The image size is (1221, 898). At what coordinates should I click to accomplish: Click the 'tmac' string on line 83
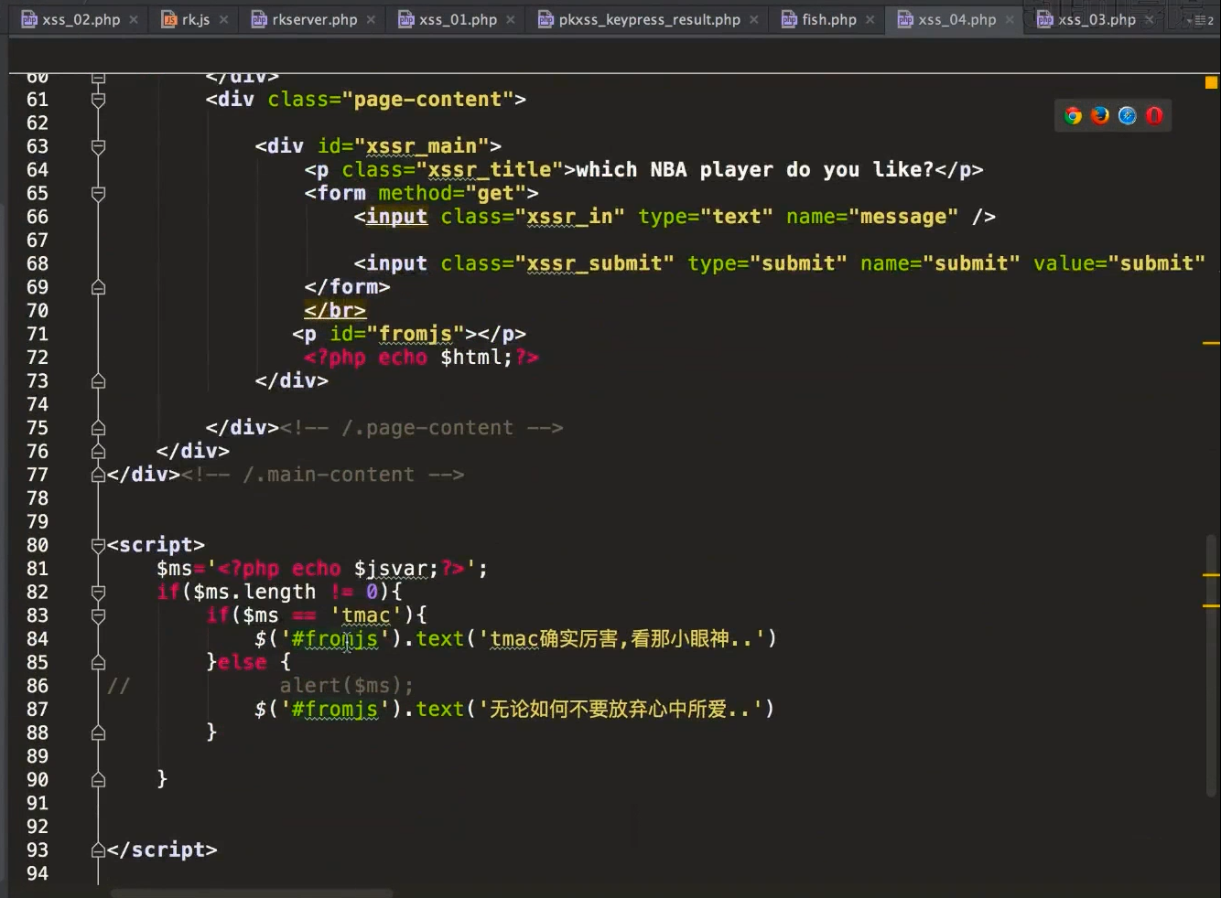[x=365, y=615]
